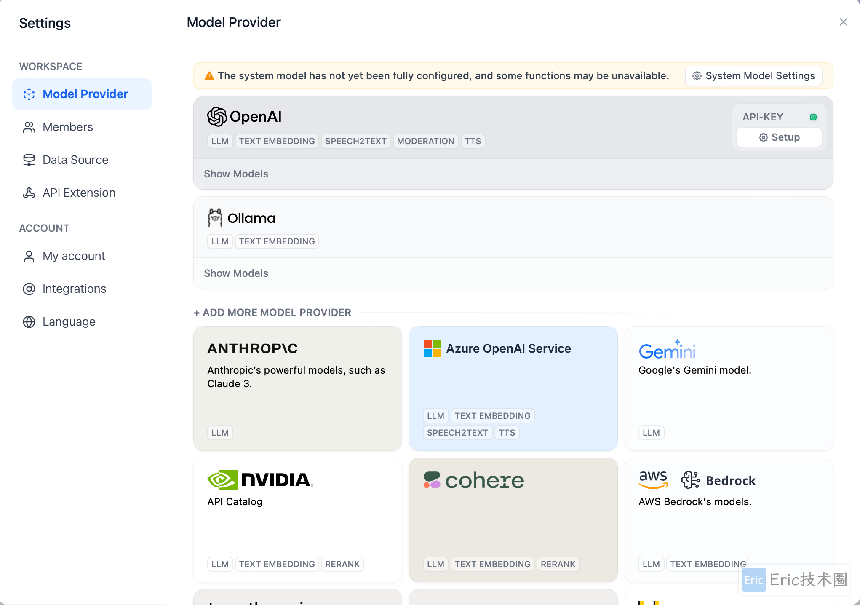Click the green API-KEY status indicator

(x=813, y=117)
